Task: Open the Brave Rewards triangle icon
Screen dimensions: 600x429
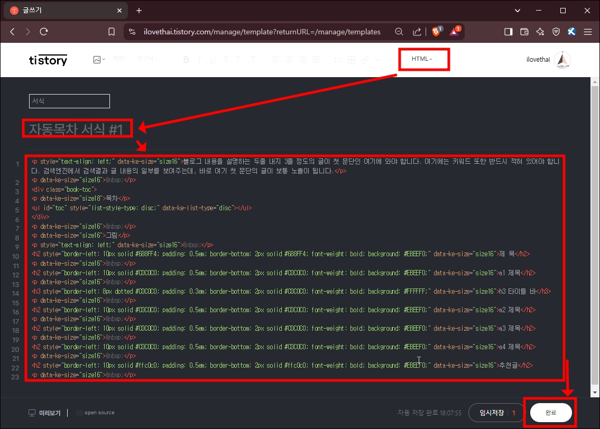Action: click(x=455, y=31)
